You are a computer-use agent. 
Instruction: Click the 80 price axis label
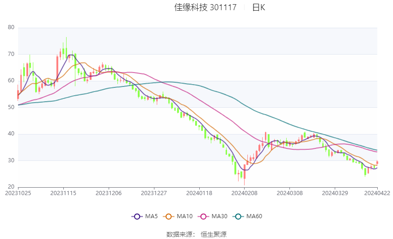pos(11,27)
